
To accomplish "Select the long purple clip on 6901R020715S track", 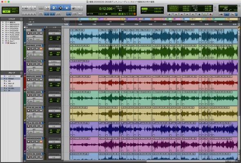I will [154, 67].
